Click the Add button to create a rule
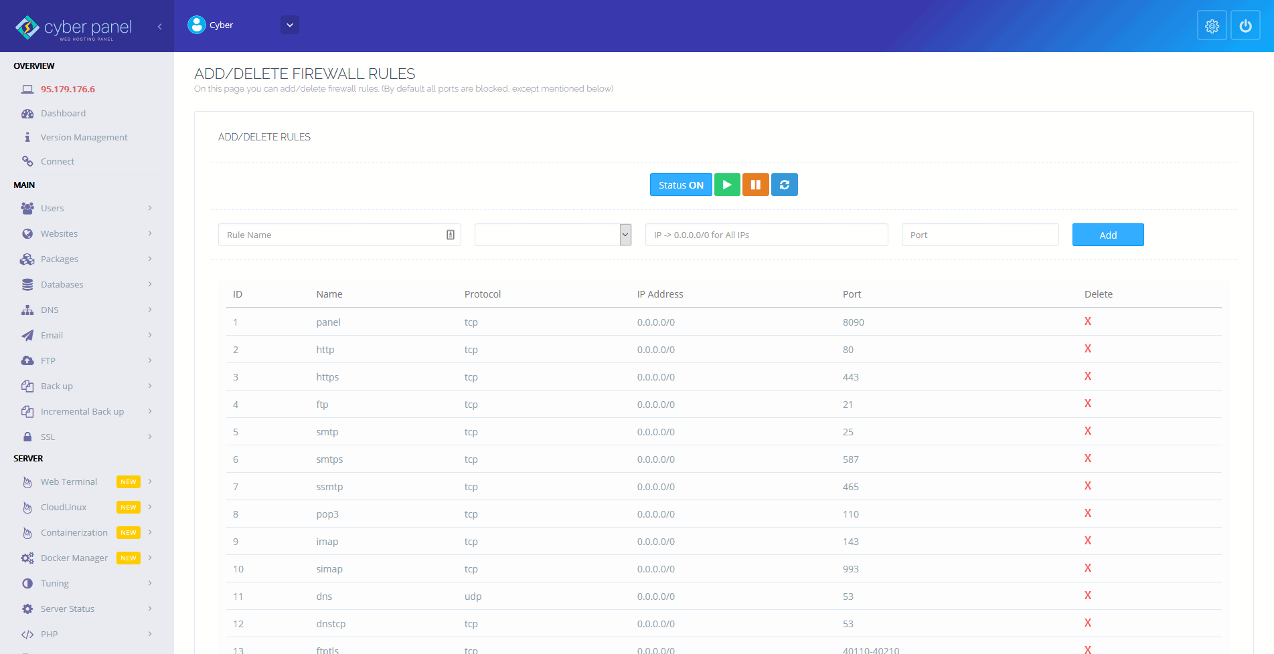 point(1107,235)
